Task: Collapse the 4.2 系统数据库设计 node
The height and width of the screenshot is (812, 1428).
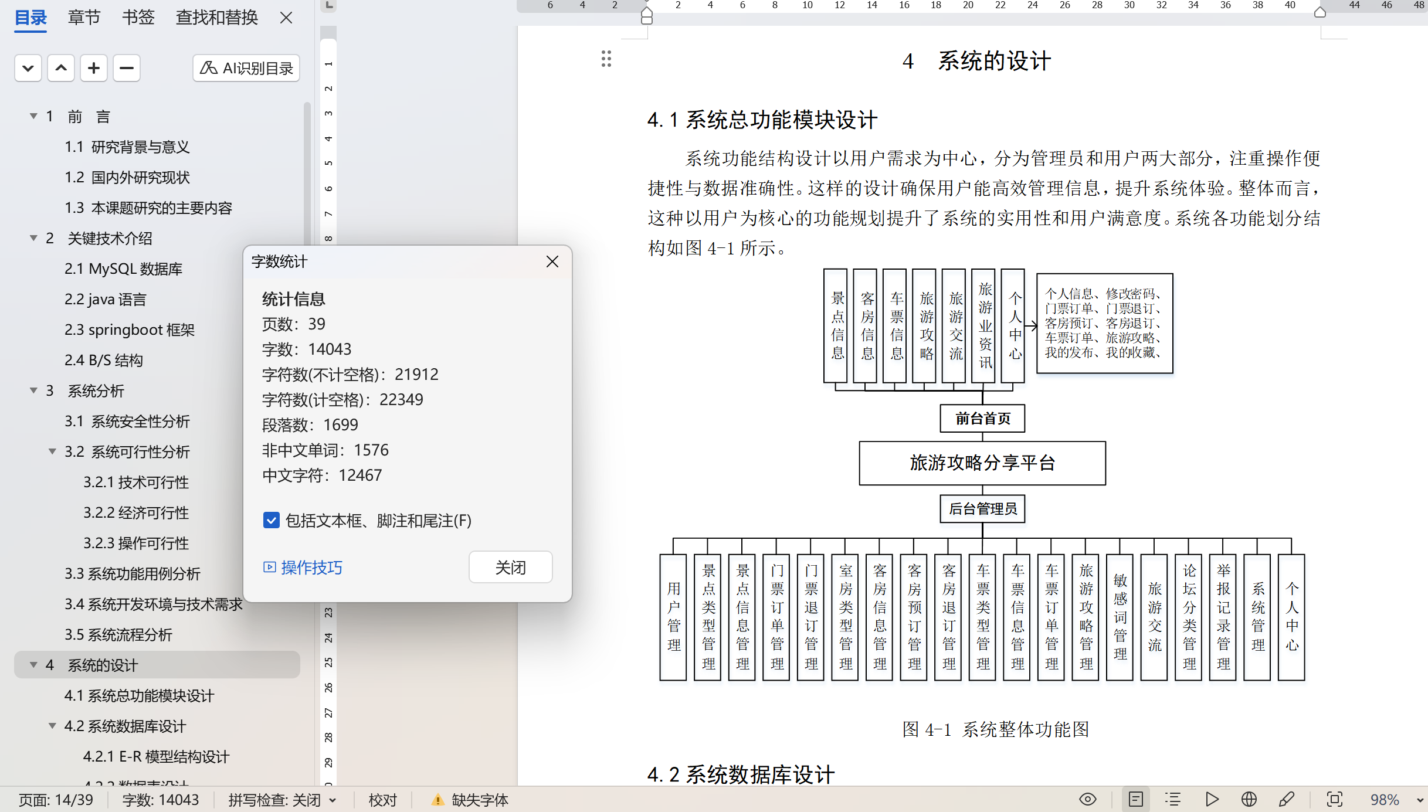Action: pos(52,726)
